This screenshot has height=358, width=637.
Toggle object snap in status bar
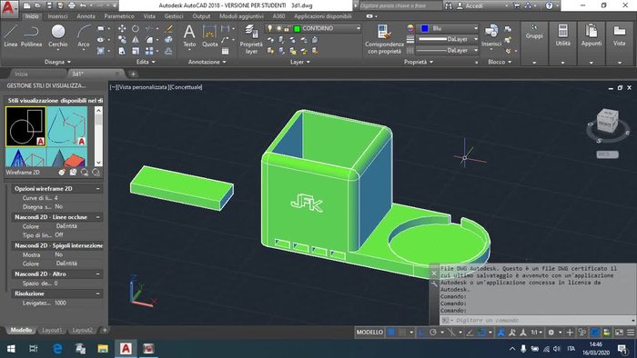pos(481,333)
